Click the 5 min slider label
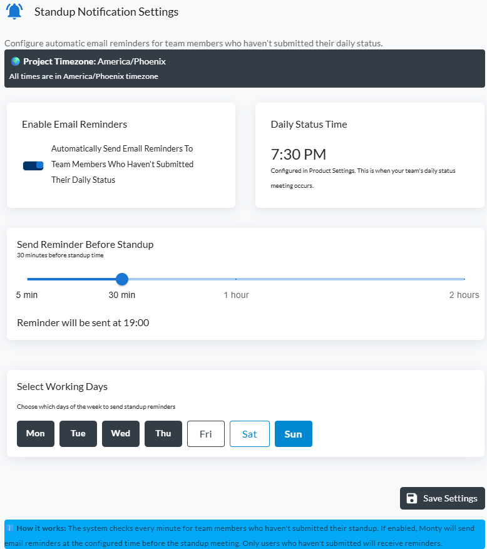The image size is (487, 549). click(27, 295)
